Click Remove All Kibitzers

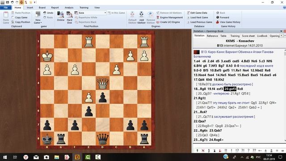[x=169, y=13]
